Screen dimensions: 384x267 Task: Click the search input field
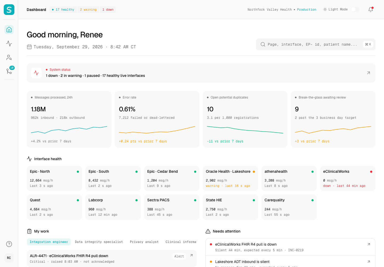coord(316,44)
